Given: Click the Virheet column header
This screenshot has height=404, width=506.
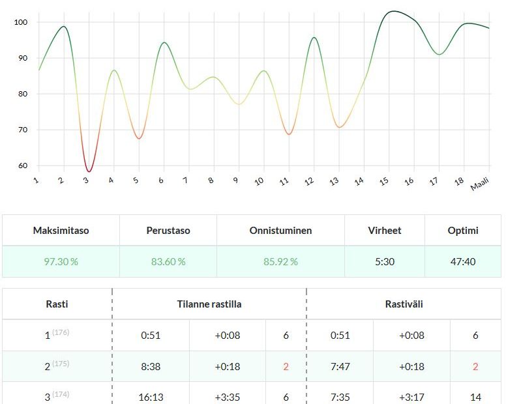Looking at the screenshot, I should coord(384,231).
